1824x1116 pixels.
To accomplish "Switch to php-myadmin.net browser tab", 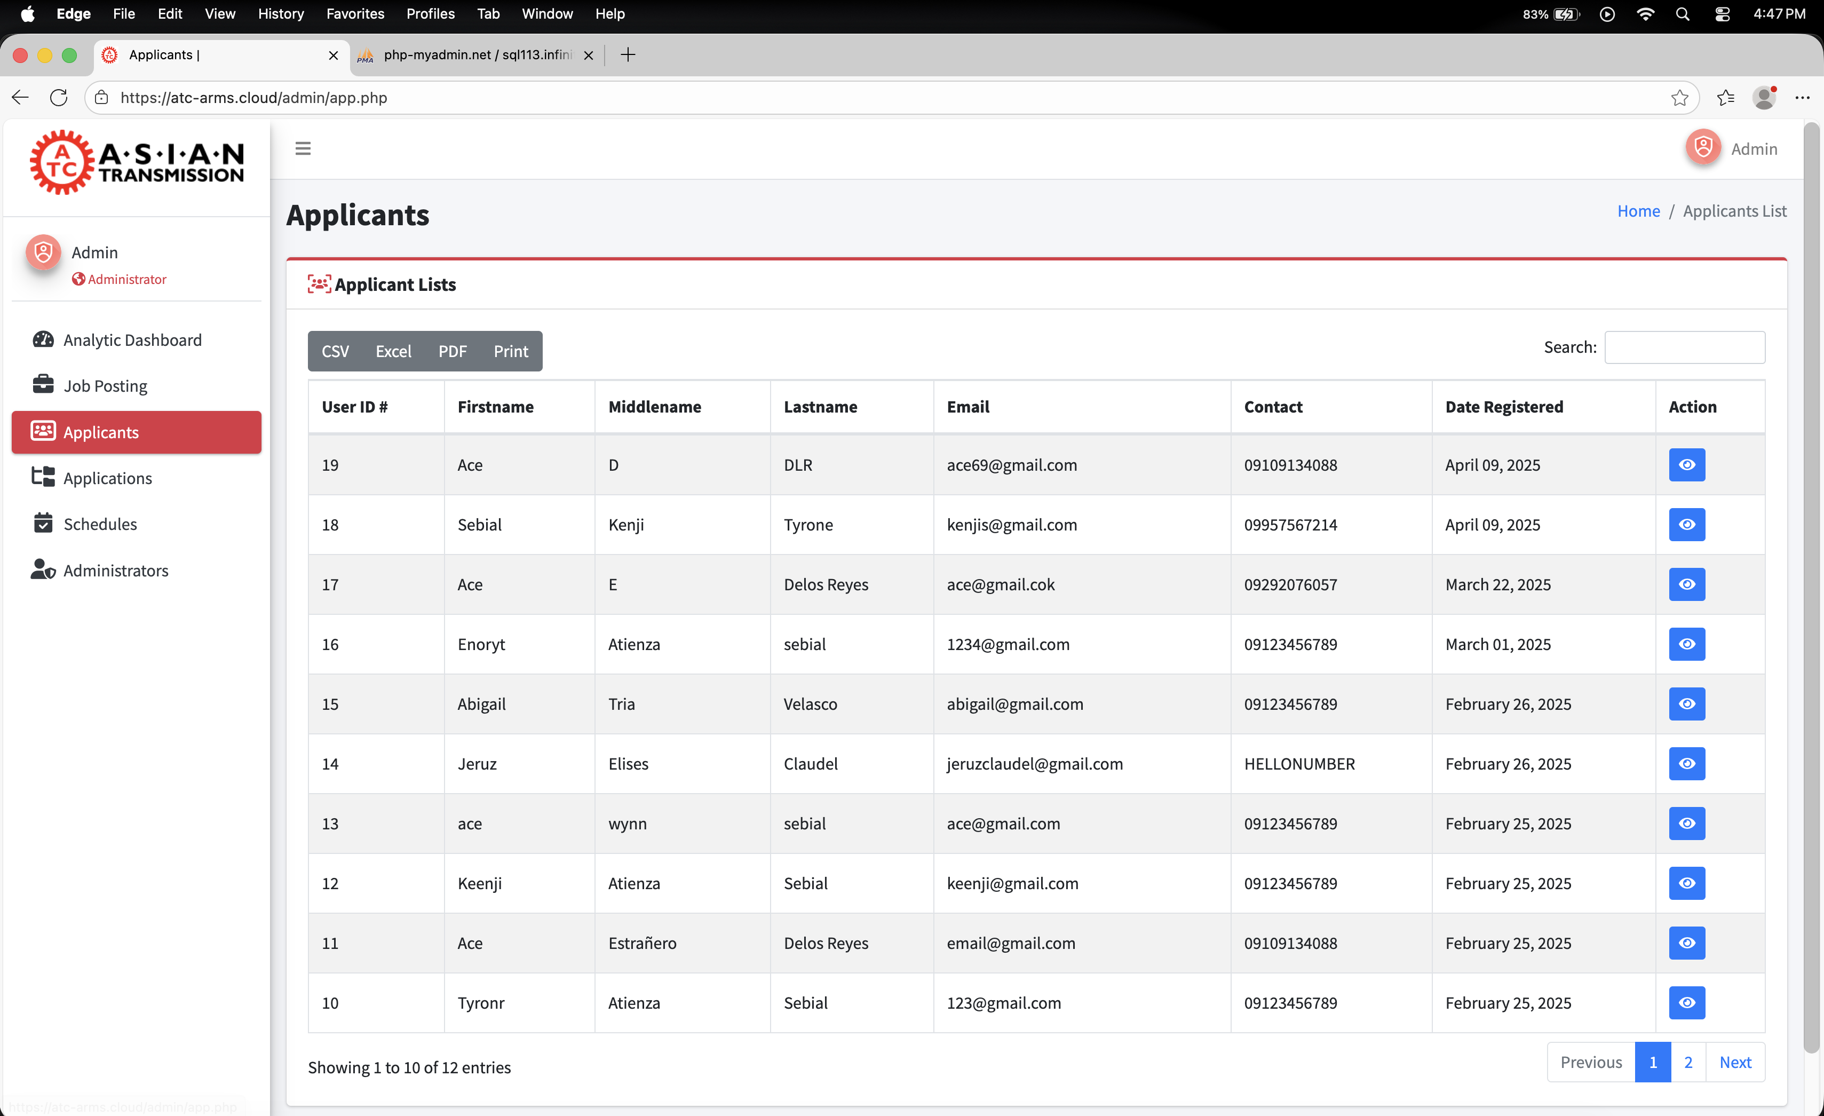I will (x=478, y=55).
